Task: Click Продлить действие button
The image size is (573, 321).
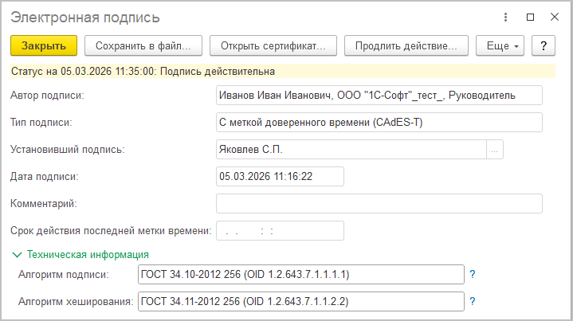Action: click(x=406, y=45)
